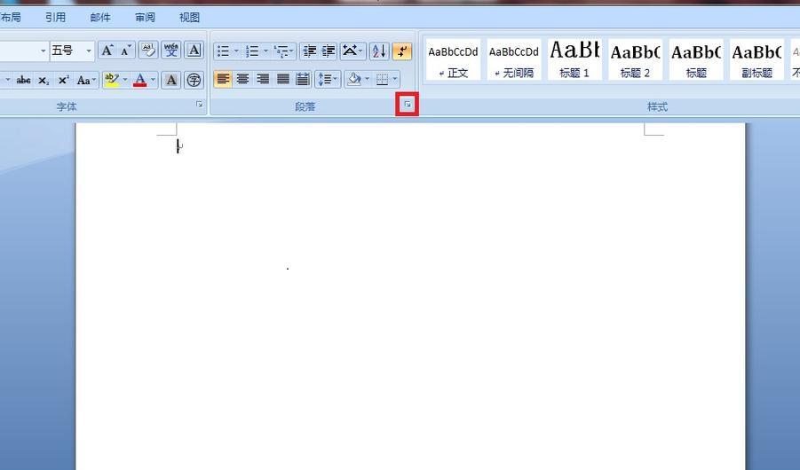Click the Decrease Indent icon
The height and width of the screenshot is (470, 800).
coord(309,51)
